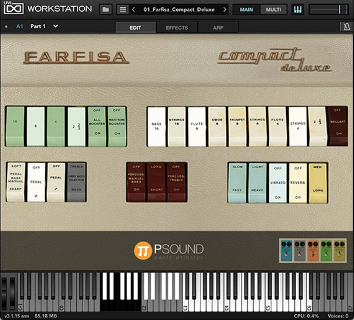Toggle the green 8 footage tab
Screen dimensions: 354x320
point(36,127)
